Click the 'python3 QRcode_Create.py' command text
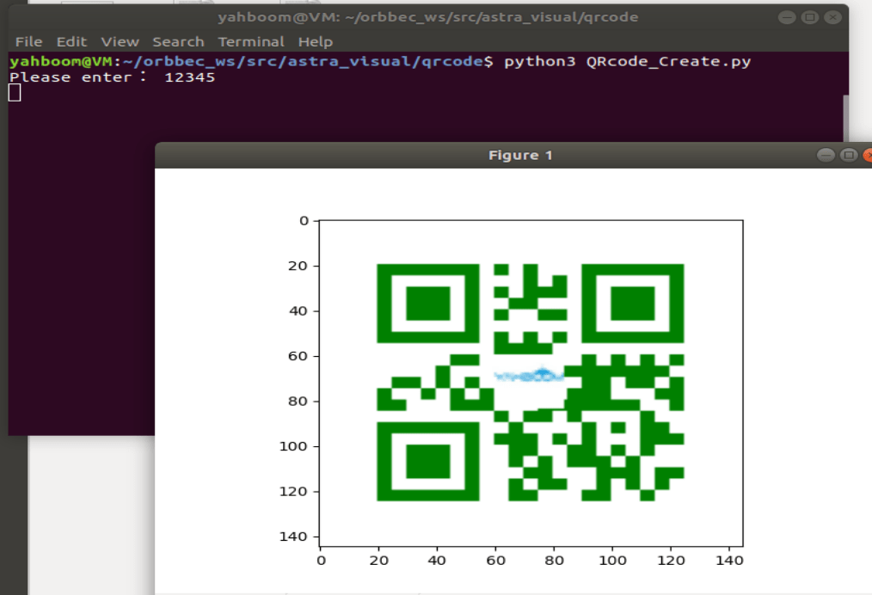 (x=627, y=62)
